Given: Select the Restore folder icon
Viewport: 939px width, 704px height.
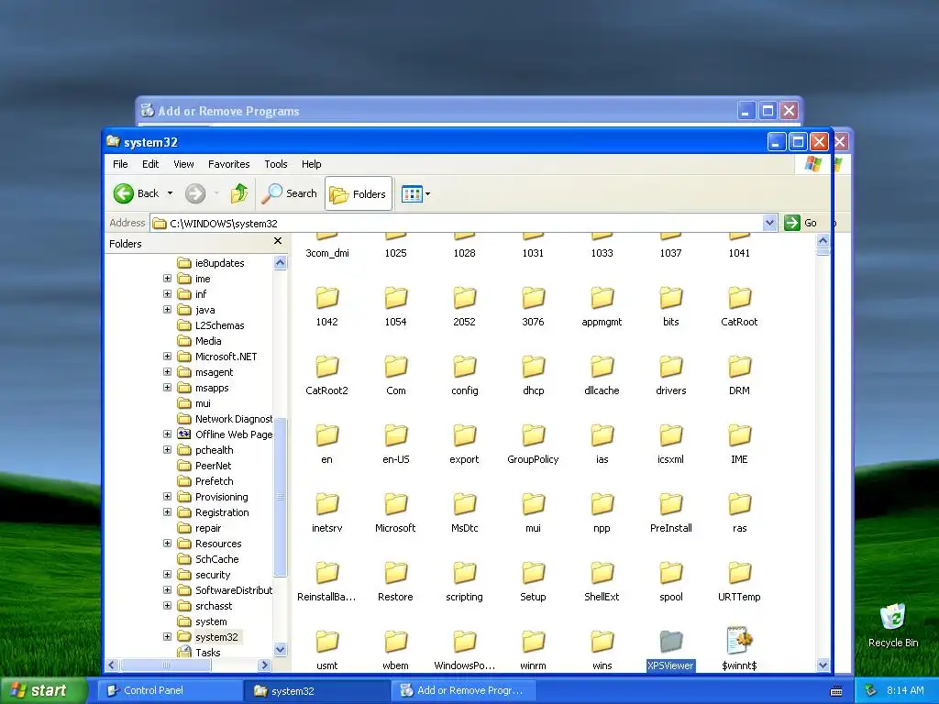Looking at the screenshot, I should (395, 574).
